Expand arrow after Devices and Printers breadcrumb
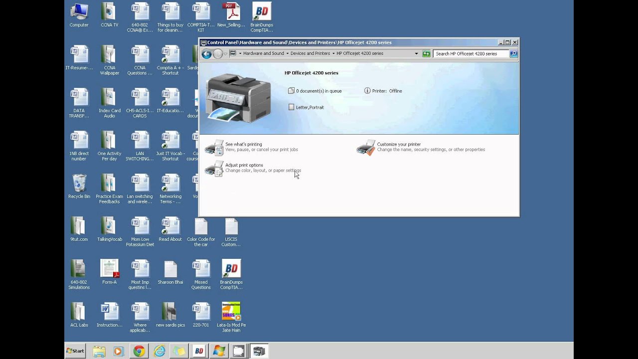 coord(333,53)
